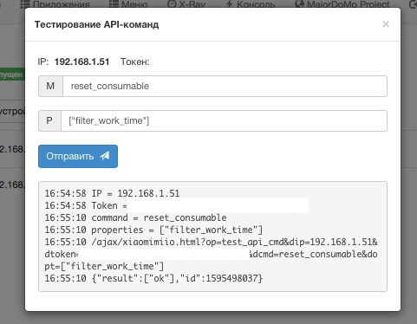Screen dimensions: 417x324
Task: Open MajorDoMo Project link in background navbar
Action: [x=342, y=4]
